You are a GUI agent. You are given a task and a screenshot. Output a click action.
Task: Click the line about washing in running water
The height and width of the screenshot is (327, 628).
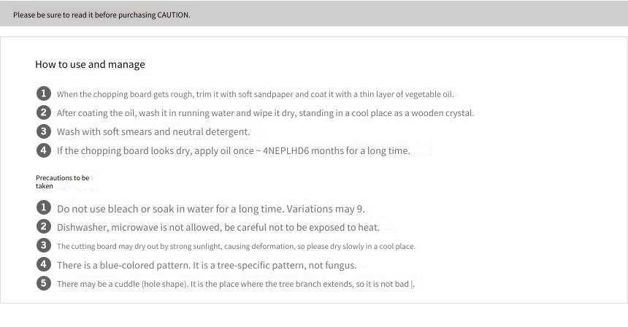click(x=265, y=113)
